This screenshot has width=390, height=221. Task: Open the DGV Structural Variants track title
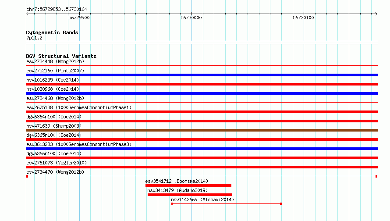pyautogui.click(x=61, y=56)
